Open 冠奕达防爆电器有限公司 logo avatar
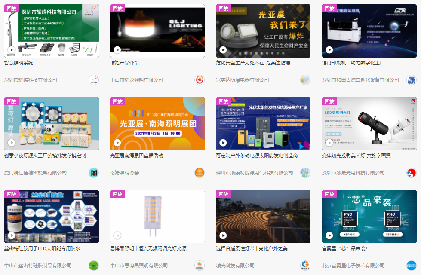This screenshot has width=421, height=275. [x=305, y=80]
